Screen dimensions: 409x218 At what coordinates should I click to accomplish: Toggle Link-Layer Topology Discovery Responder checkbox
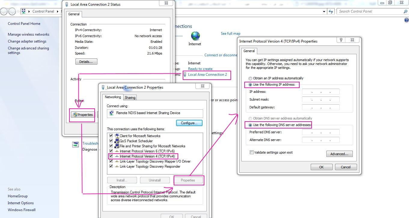pos(111,166)
